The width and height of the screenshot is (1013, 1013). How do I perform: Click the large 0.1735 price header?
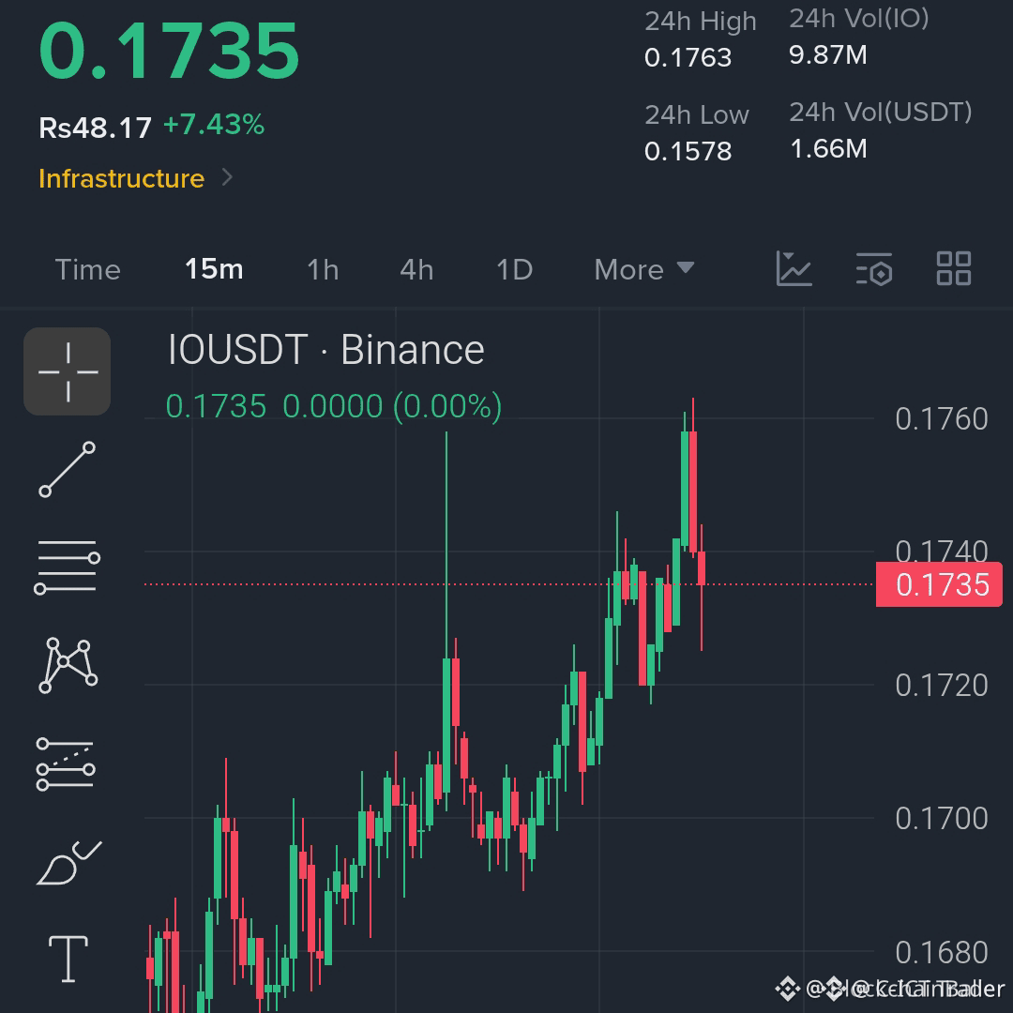click(169, 51)
